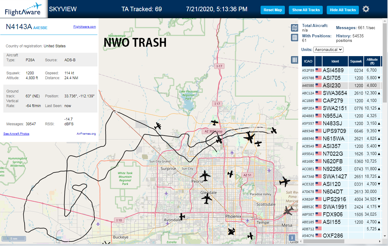
Task: Click the 5 nm map scale indicator
Action: (x=14, y=238)
